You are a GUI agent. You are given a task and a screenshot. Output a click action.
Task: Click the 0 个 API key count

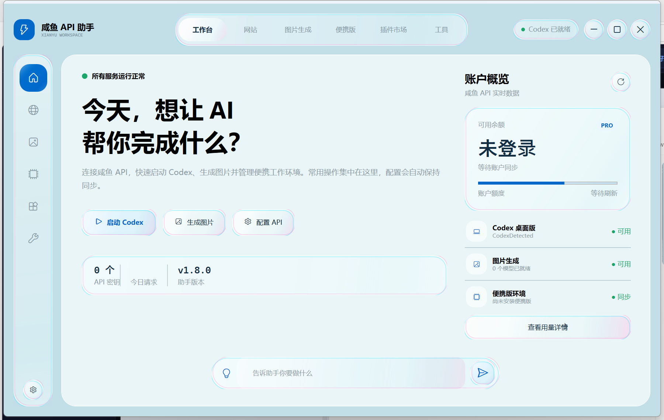(104, 270)
